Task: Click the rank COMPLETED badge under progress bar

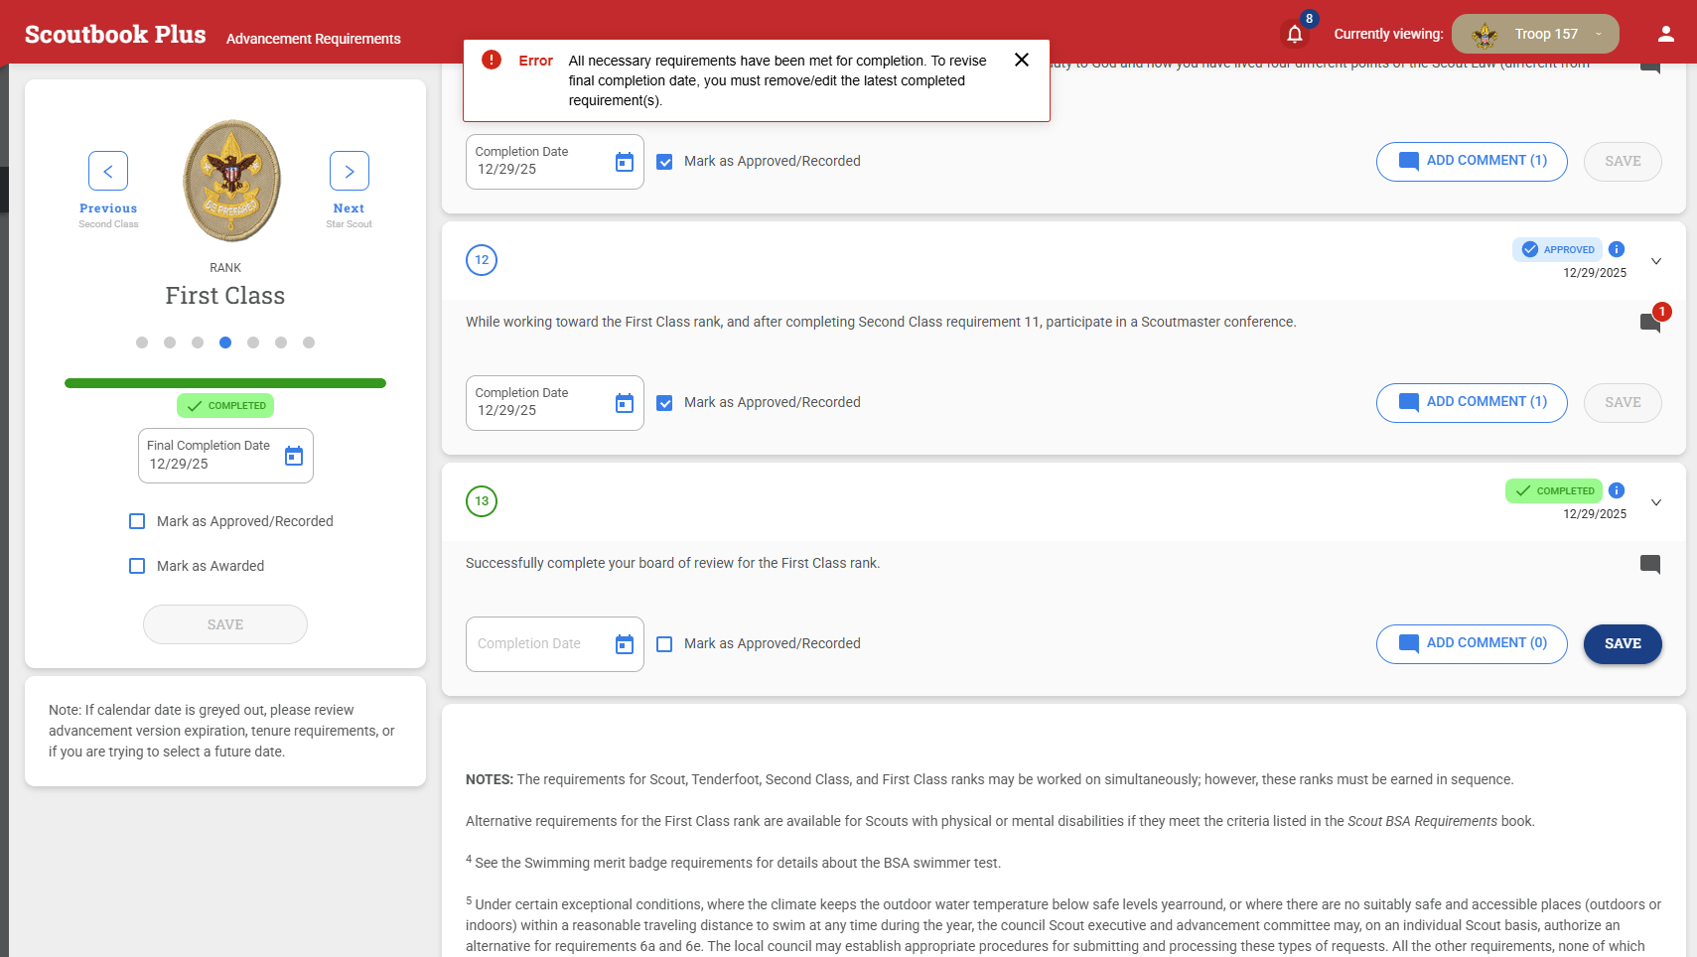Action: coord(225,405)
